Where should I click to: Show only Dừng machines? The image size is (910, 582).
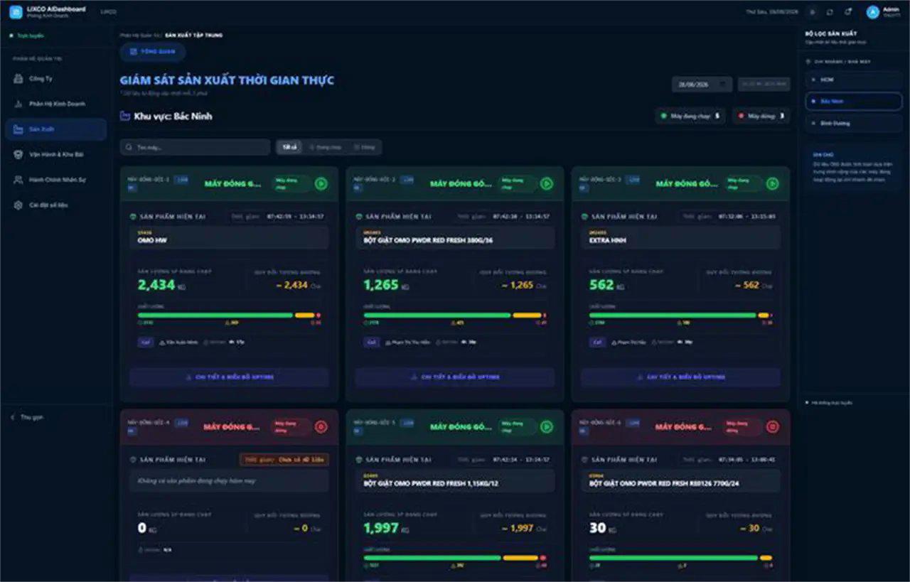[364, 147]
